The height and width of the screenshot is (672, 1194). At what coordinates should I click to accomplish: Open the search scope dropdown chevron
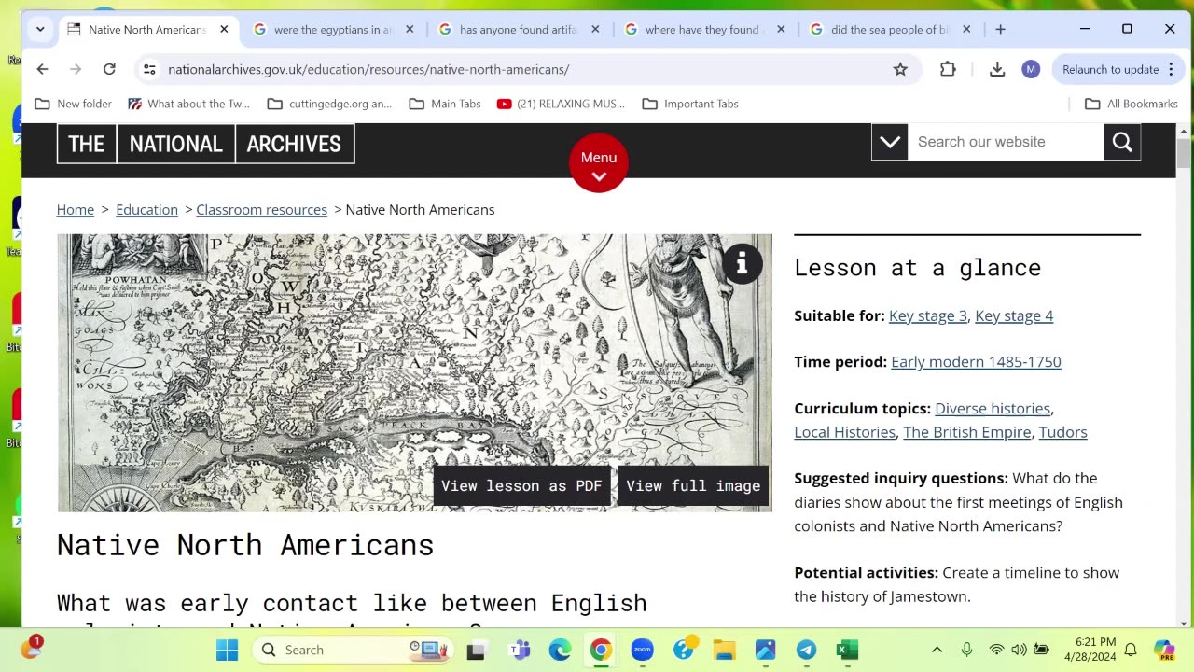(x=890, y=142)
